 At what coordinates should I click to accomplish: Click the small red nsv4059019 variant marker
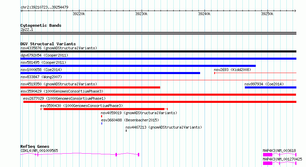pos(101,116)
